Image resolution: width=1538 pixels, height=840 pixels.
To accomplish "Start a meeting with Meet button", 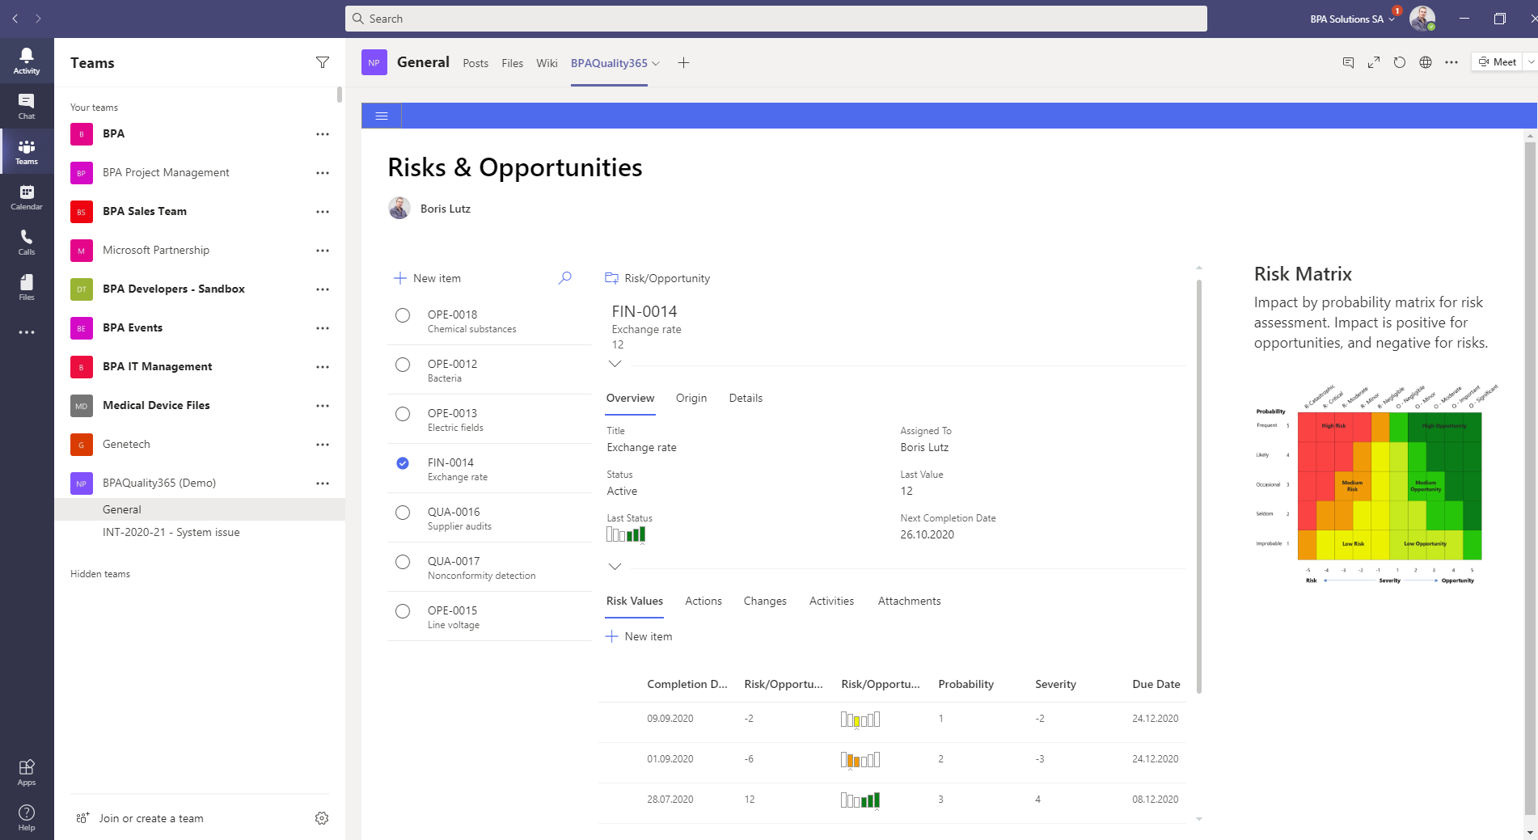I will 1498,61.
